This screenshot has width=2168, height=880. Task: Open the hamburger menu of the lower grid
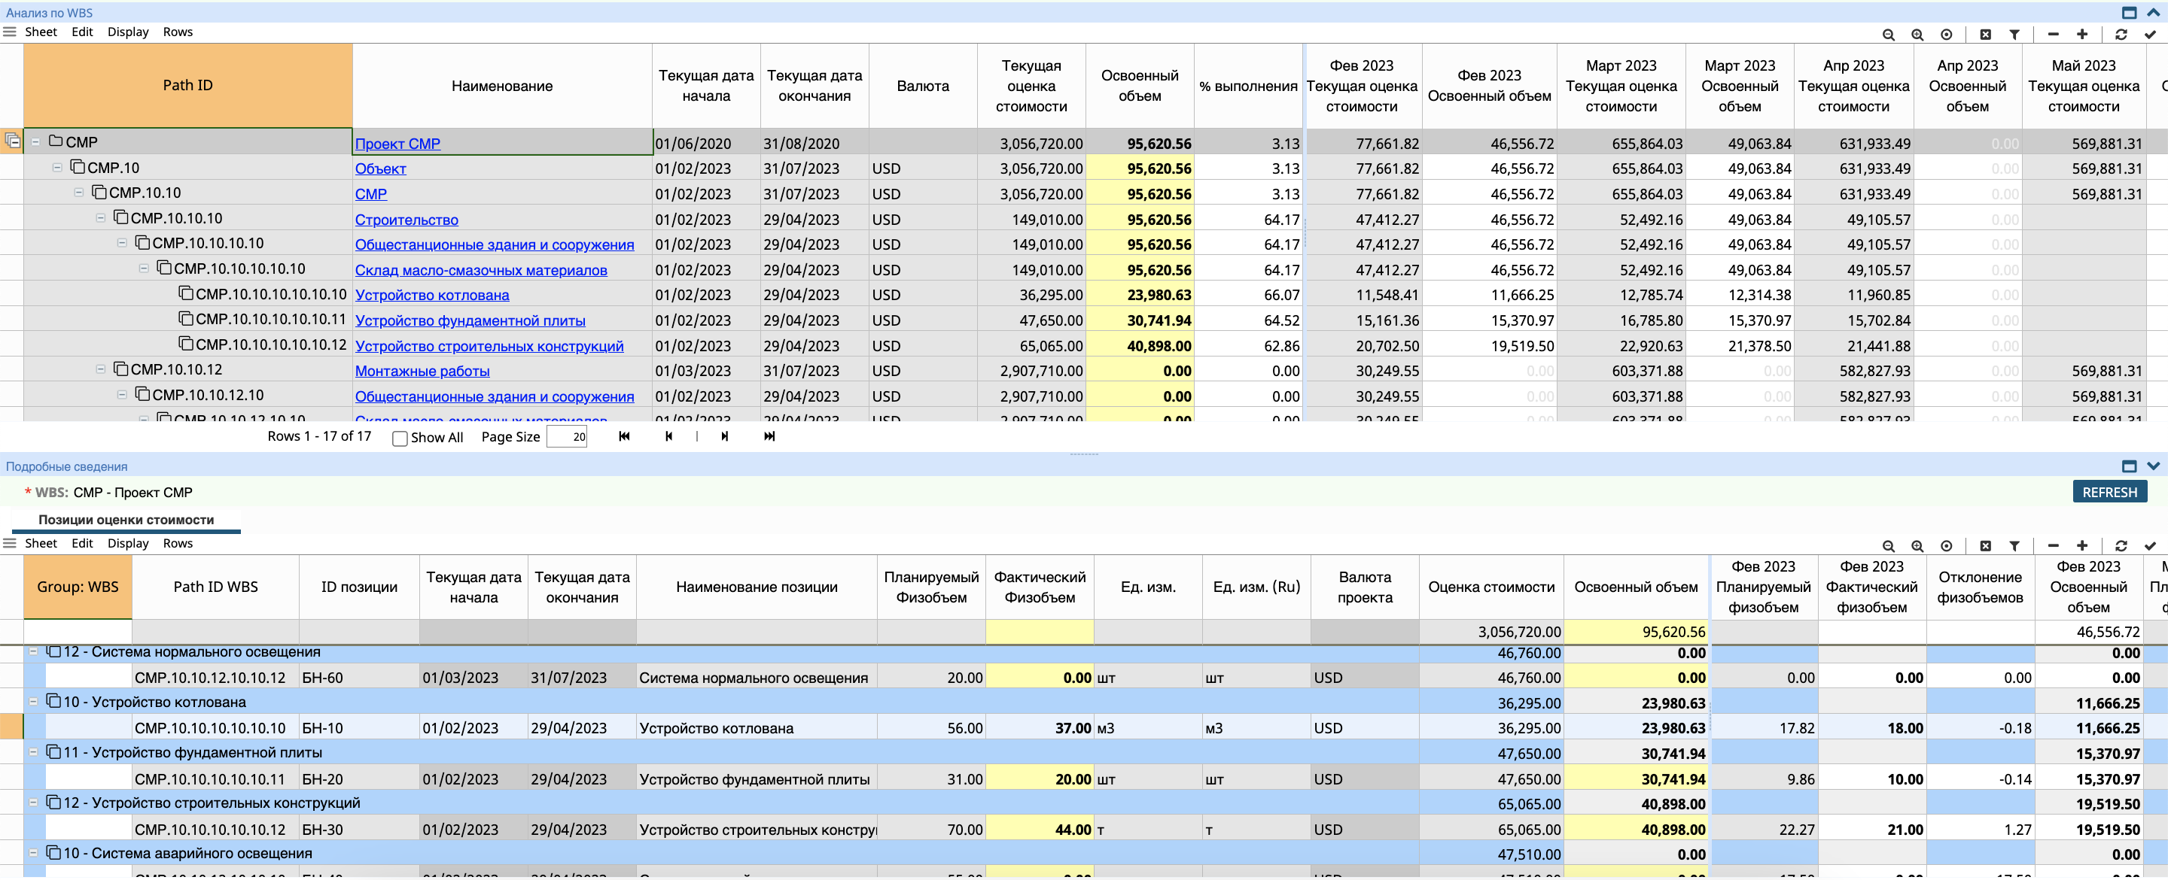(x=10, y=544)
